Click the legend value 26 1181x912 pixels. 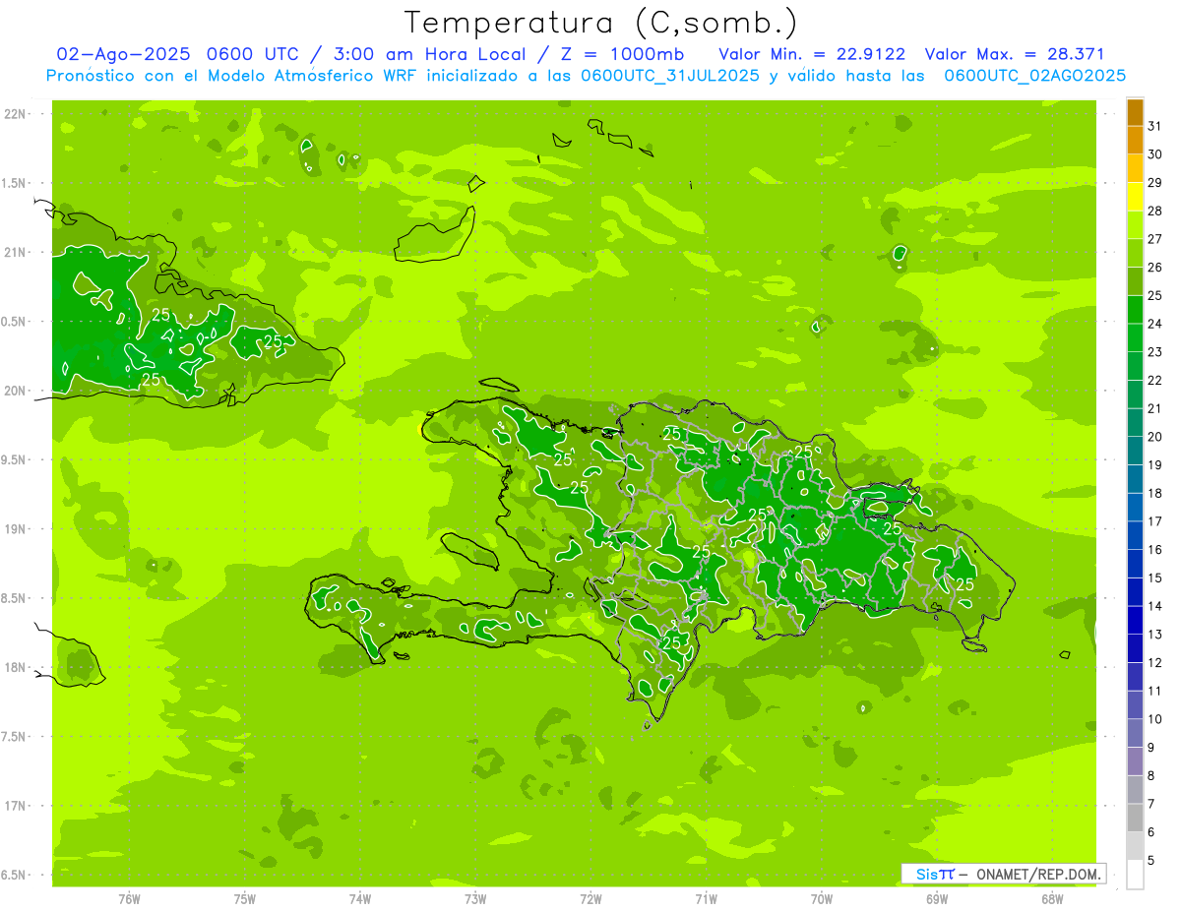(1154, 268)
